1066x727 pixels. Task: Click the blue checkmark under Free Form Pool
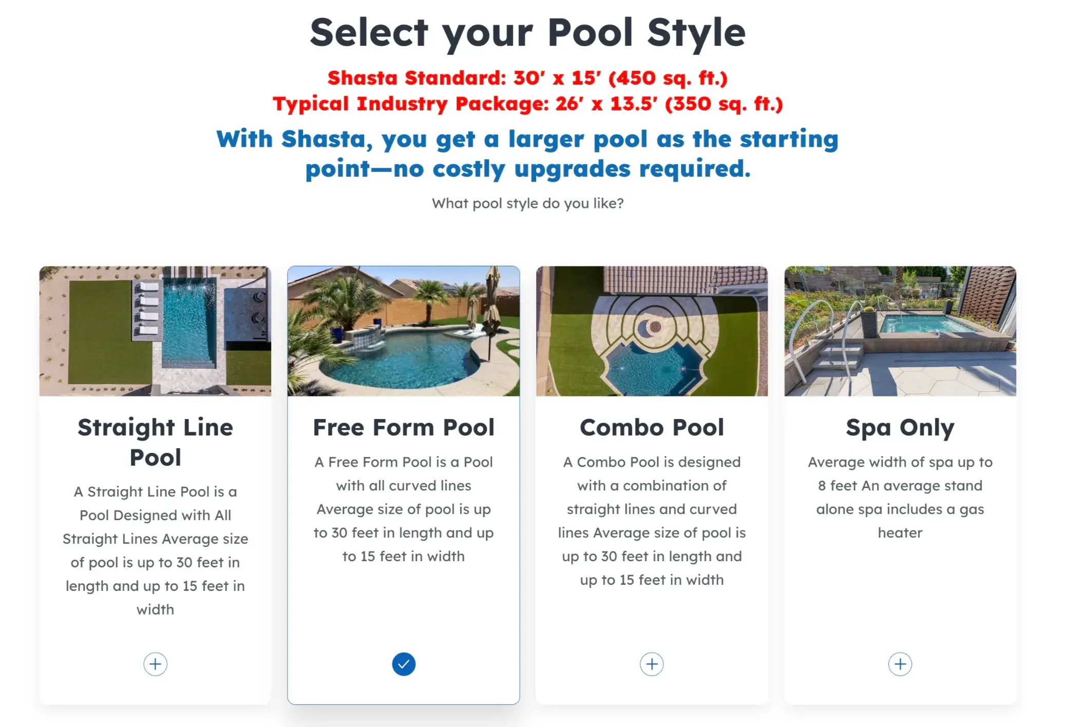[404, 663]
